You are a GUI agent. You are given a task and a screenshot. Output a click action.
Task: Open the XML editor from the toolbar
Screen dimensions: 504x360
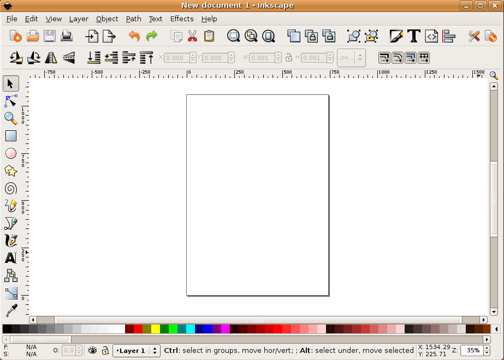tap(431, 36)
